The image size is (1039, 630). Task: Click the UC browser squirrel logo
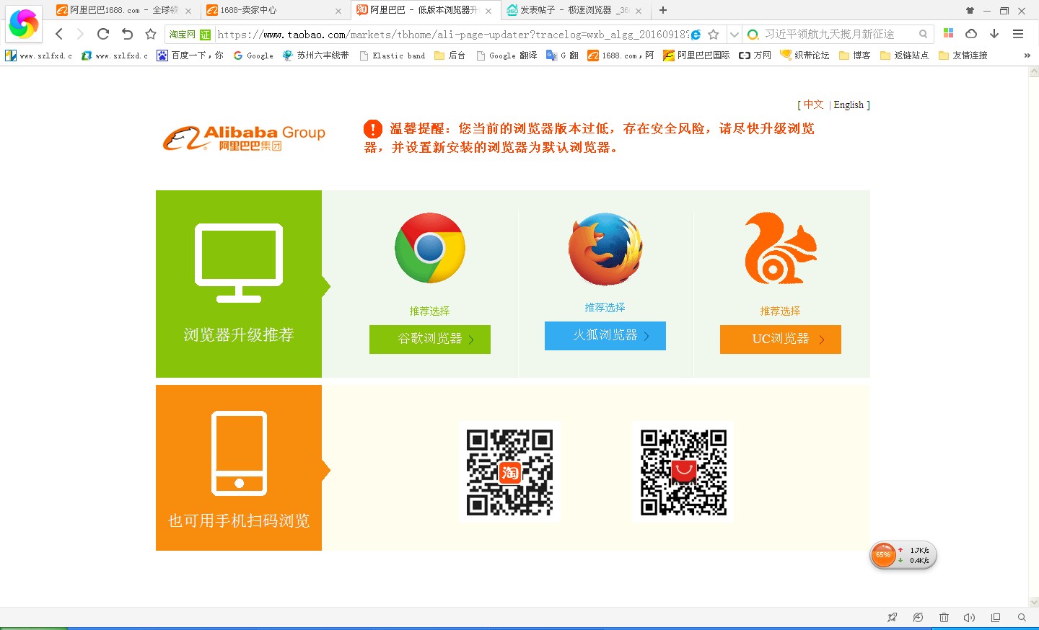pos(781,248)
